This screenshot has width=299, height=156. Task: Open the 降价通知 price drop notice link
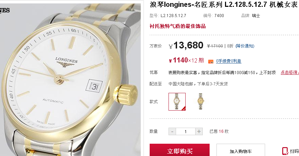pyautogui.click(x=245, y=46)
